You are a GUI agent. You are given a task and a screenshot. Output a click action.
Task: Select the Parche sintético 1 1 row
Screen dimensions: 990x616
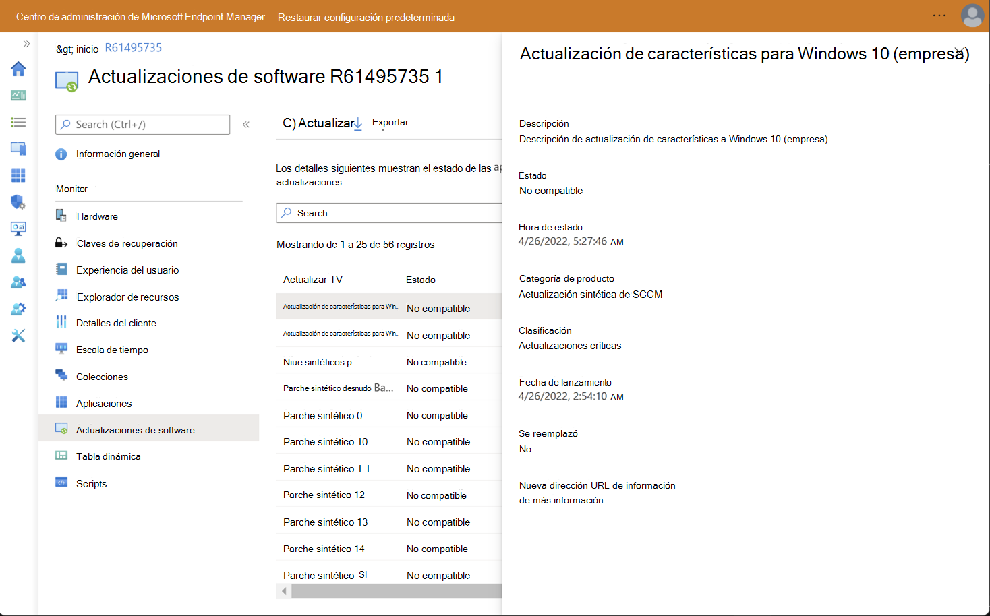point(389,468)
